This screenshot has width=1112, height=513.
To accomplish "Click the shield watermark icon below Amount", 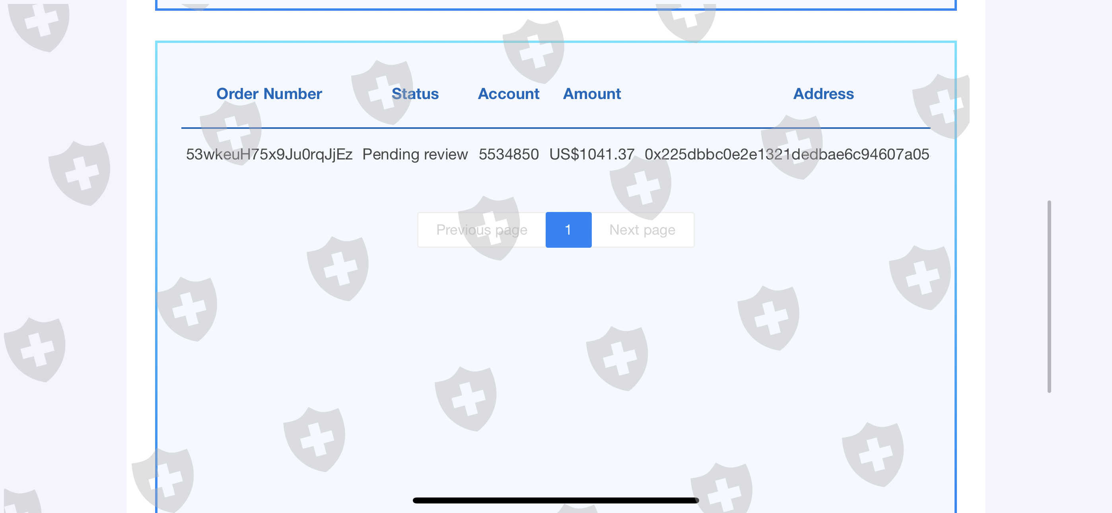I will pos(641,188).
